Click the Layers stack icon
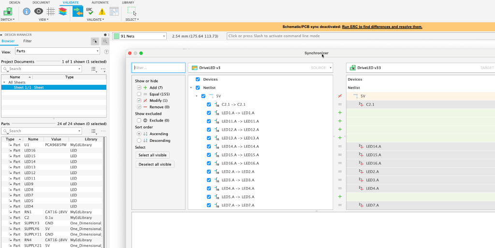 (x=63, y=11)
